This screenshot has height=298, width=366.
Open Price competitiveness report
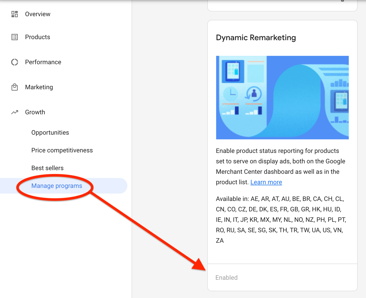(62, 150)
